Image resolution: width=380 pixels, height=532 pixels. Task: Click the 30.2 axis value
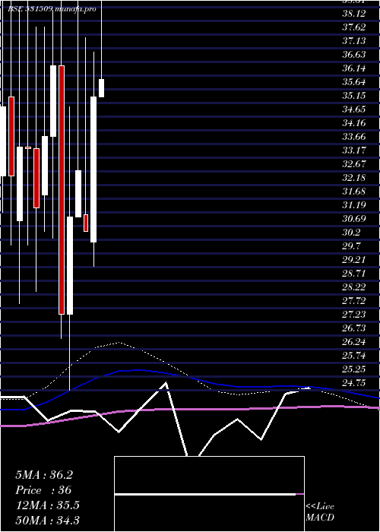click(351, 233)
